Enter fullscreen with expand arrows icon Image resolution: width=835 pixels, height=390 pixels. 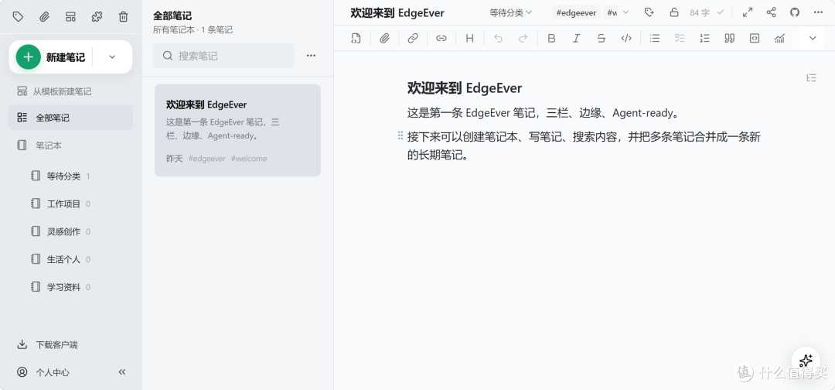747,12
